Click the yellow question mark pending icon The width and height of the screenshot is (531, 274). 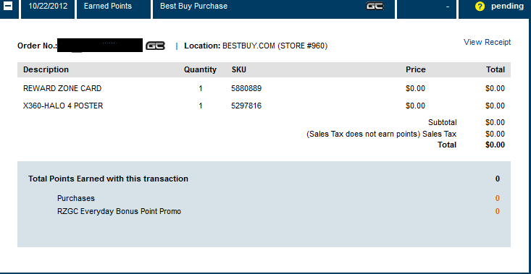point(480,7)
